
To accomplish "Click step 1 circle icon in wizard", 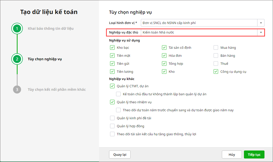I will [17, 28].
